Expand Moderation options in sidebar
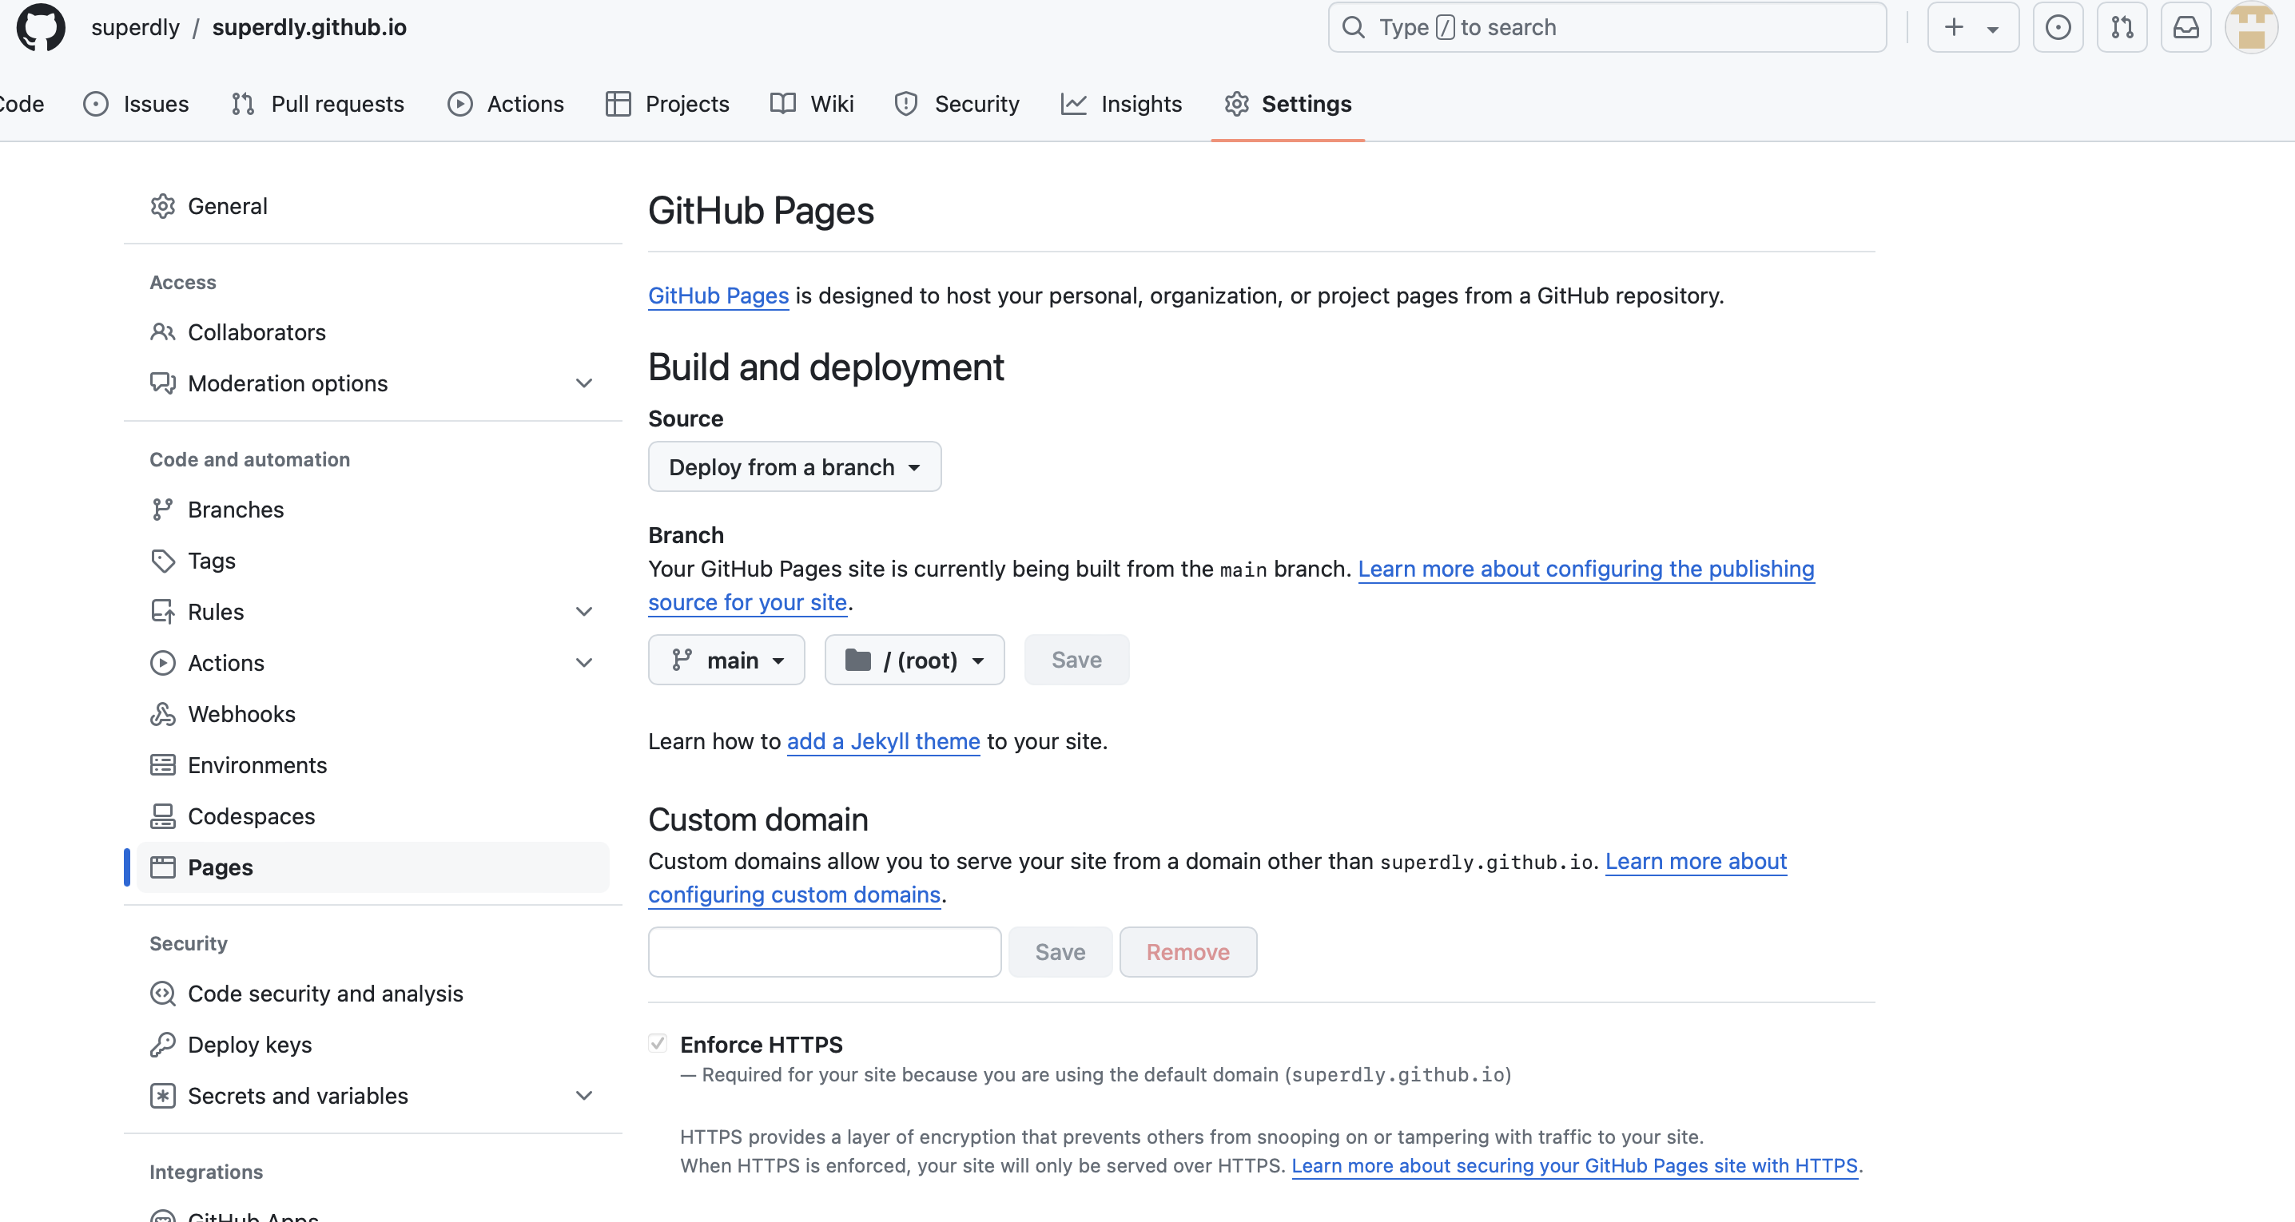 pyautogui.click(x=583, y=384)
